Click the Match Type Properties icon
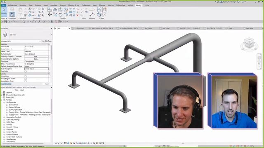This screenshot has width=264, height=148. click(26, 15)
